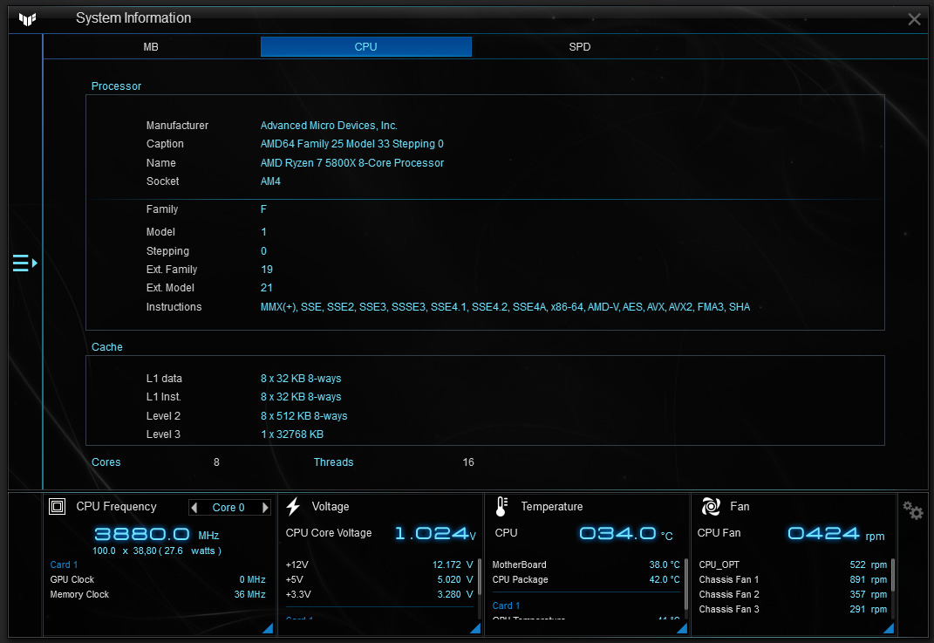Click the Core 0 selector label
Image resolution: width=934 pixels, height=643 pixels.
228,507
